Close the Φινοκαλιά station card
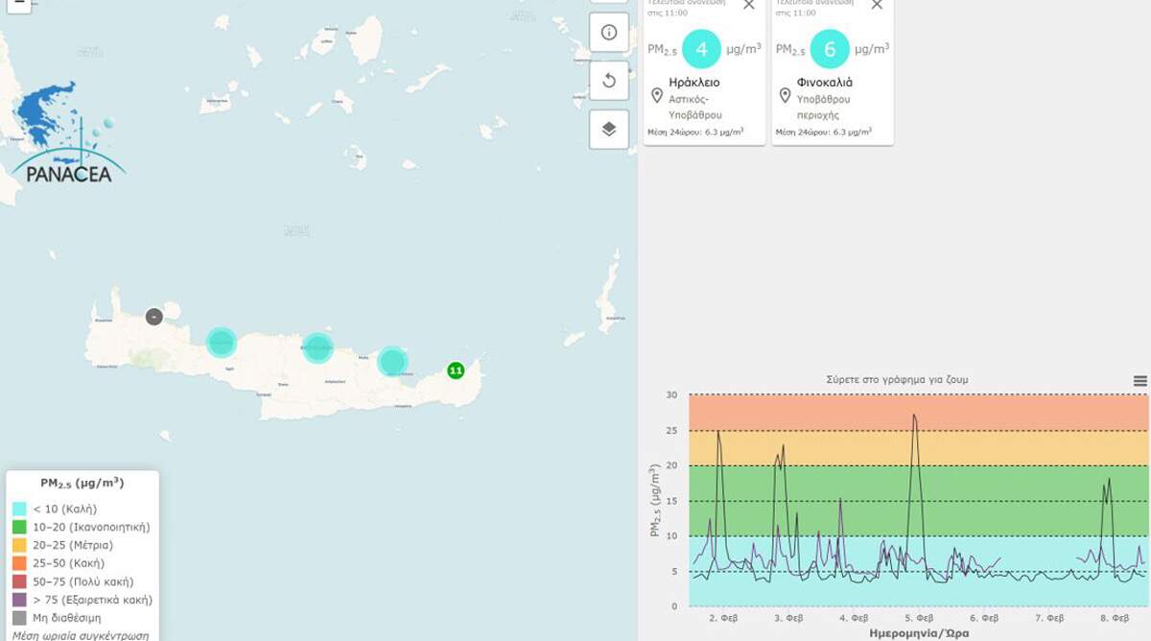This screenshot has height=641, width=1151. tap(877, 5)
